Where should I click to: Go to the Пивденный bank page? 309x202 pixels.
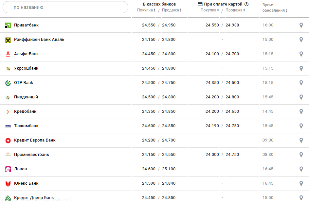[26, 97]
